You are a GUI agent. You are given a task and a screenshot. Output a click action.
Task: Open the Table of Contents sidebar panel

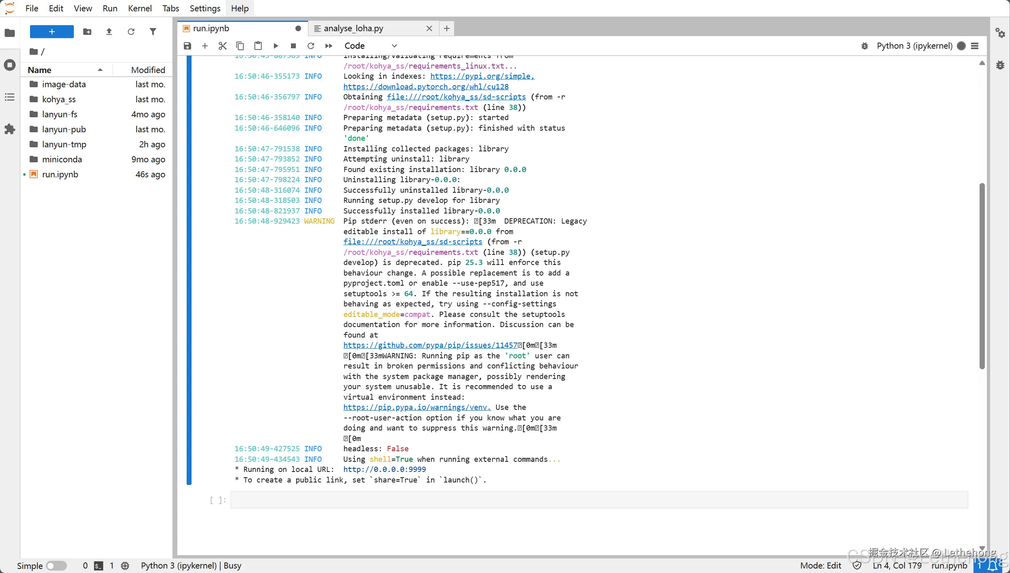click(10, 97)
